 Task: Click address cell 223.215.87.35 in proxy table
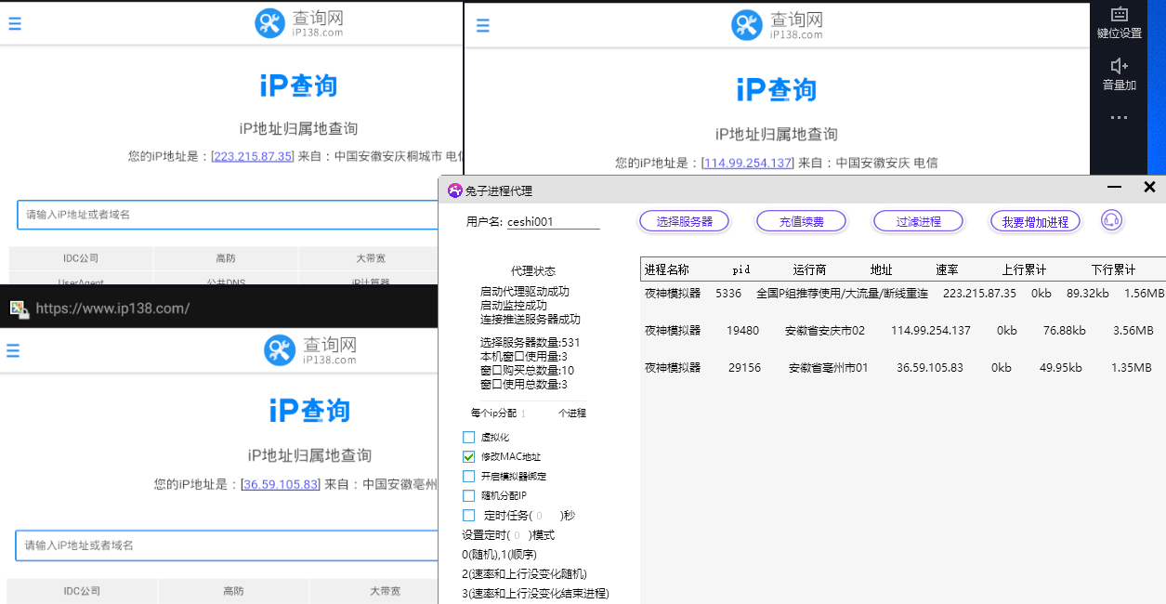click(979, 293)
